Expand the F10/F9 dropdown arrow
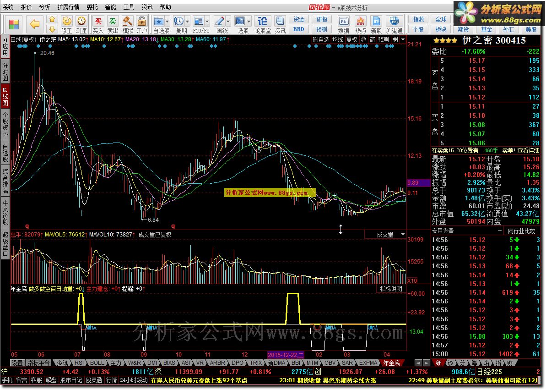 [207, 21]
